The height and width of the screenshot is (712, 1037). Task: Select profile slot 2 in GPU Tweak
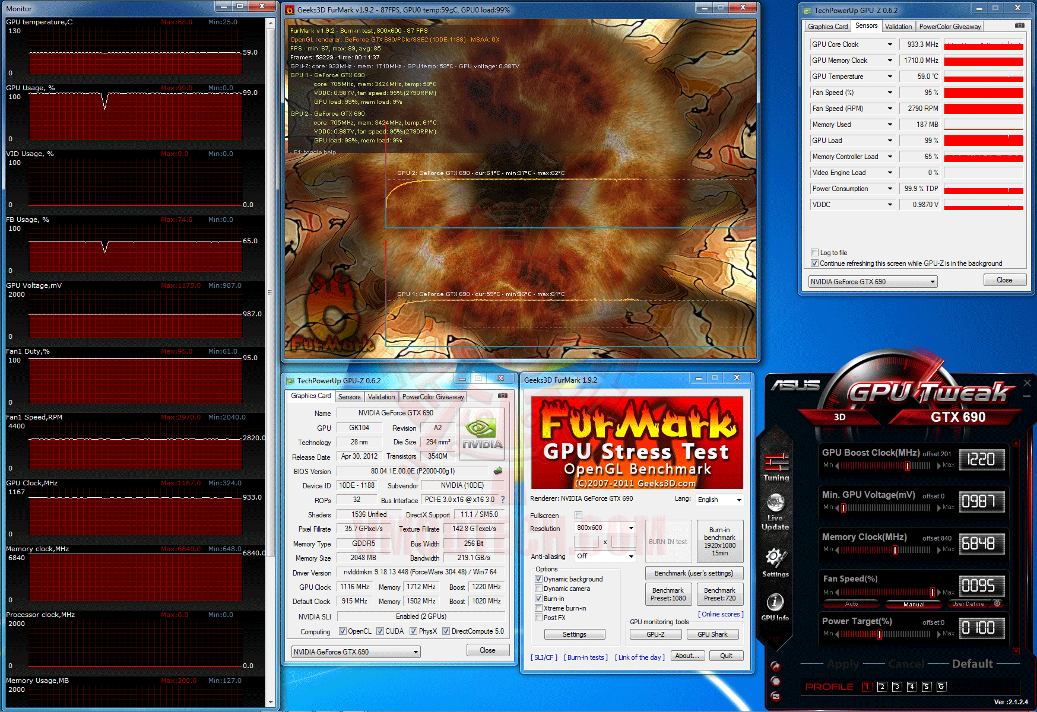882,686
